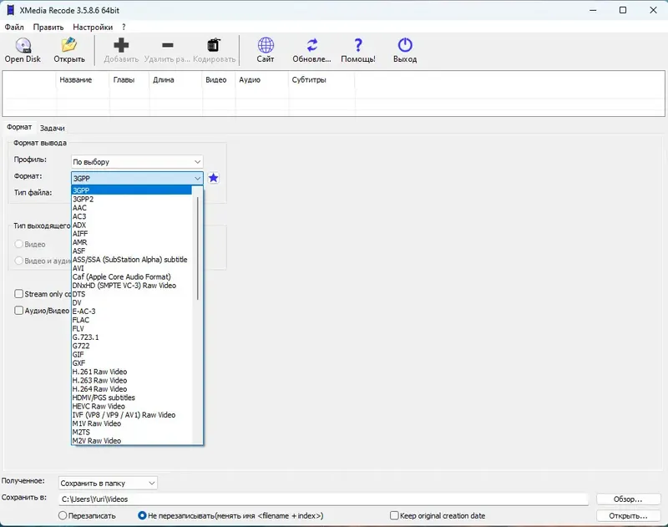668x527 pixels.
Task: Select H.264 Raw Video format
Action: coord(132,389)
